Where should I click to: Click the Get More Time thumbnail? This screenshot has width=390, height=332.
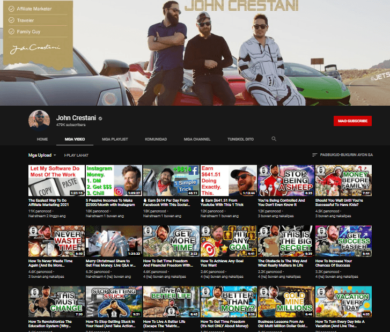(171, 241)
